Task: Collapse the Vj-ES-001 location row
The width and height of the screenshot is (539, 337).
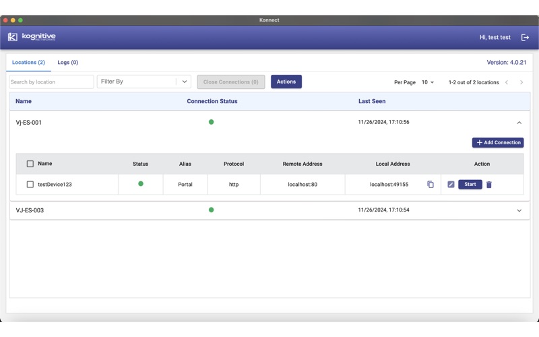Action: [519, 123]
